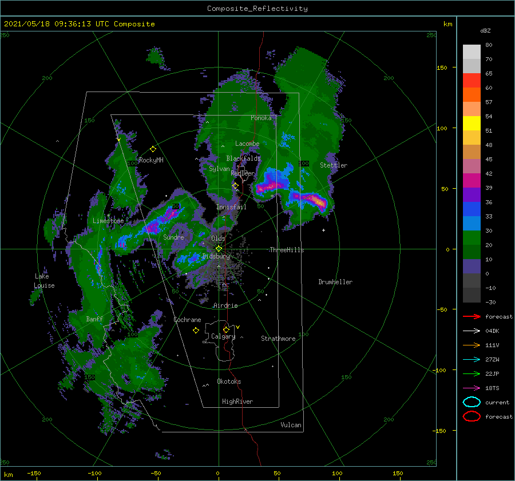515x481 pixels.
Task: Click the purple 36–39 dBZ color swatch
Action: coord(472,194)
